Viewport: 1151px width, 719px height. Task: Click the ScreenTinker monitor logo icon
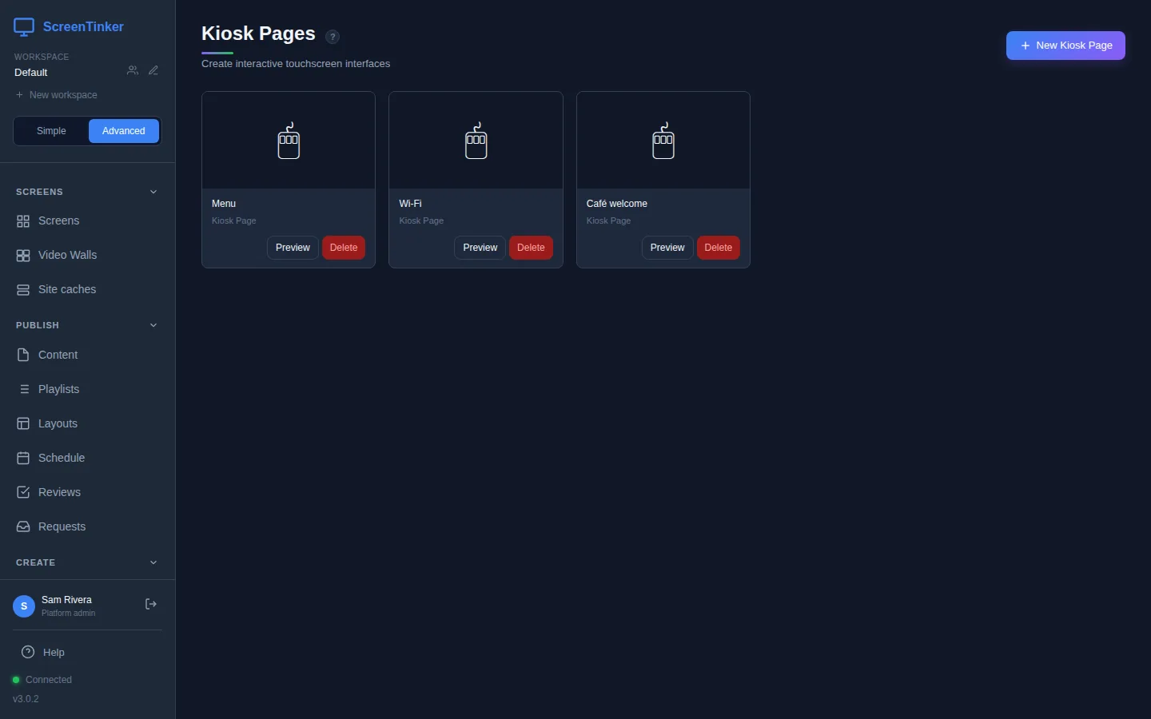pos(24,27)
